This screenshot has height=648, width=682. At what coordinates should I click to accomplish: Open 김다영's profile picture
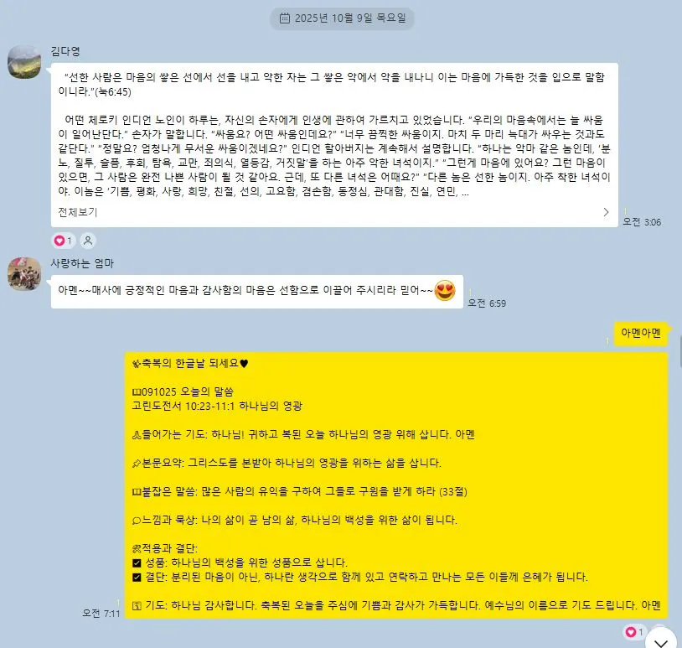(24, 62)
